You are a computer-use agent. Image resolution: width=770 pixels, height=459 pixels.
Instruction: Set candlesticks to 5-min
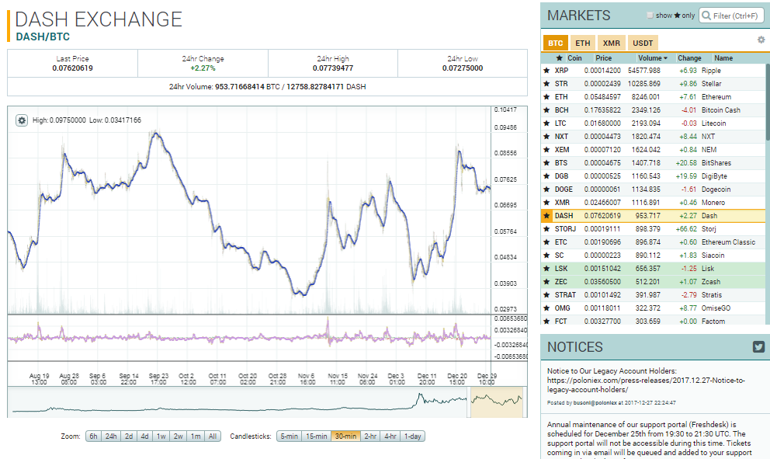pos(290,436)
